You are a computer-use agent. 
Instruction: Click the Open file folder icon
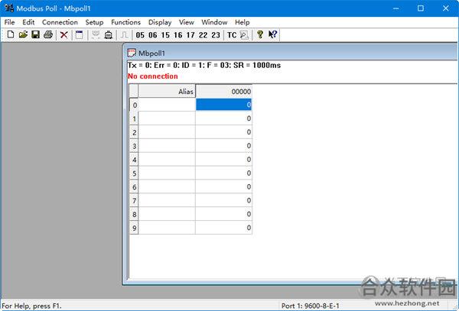click(23, 35)
